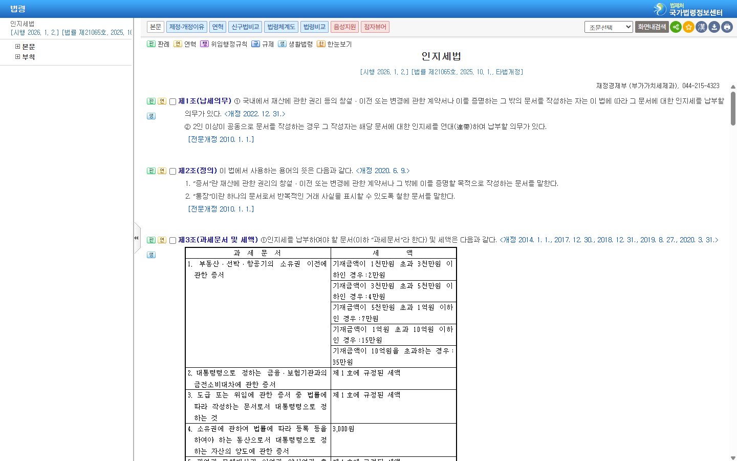Open the <개정 2022. 12. 31.> link
Image resolution: width=737 pixels, height=461 pixels.
click(255, 114)
